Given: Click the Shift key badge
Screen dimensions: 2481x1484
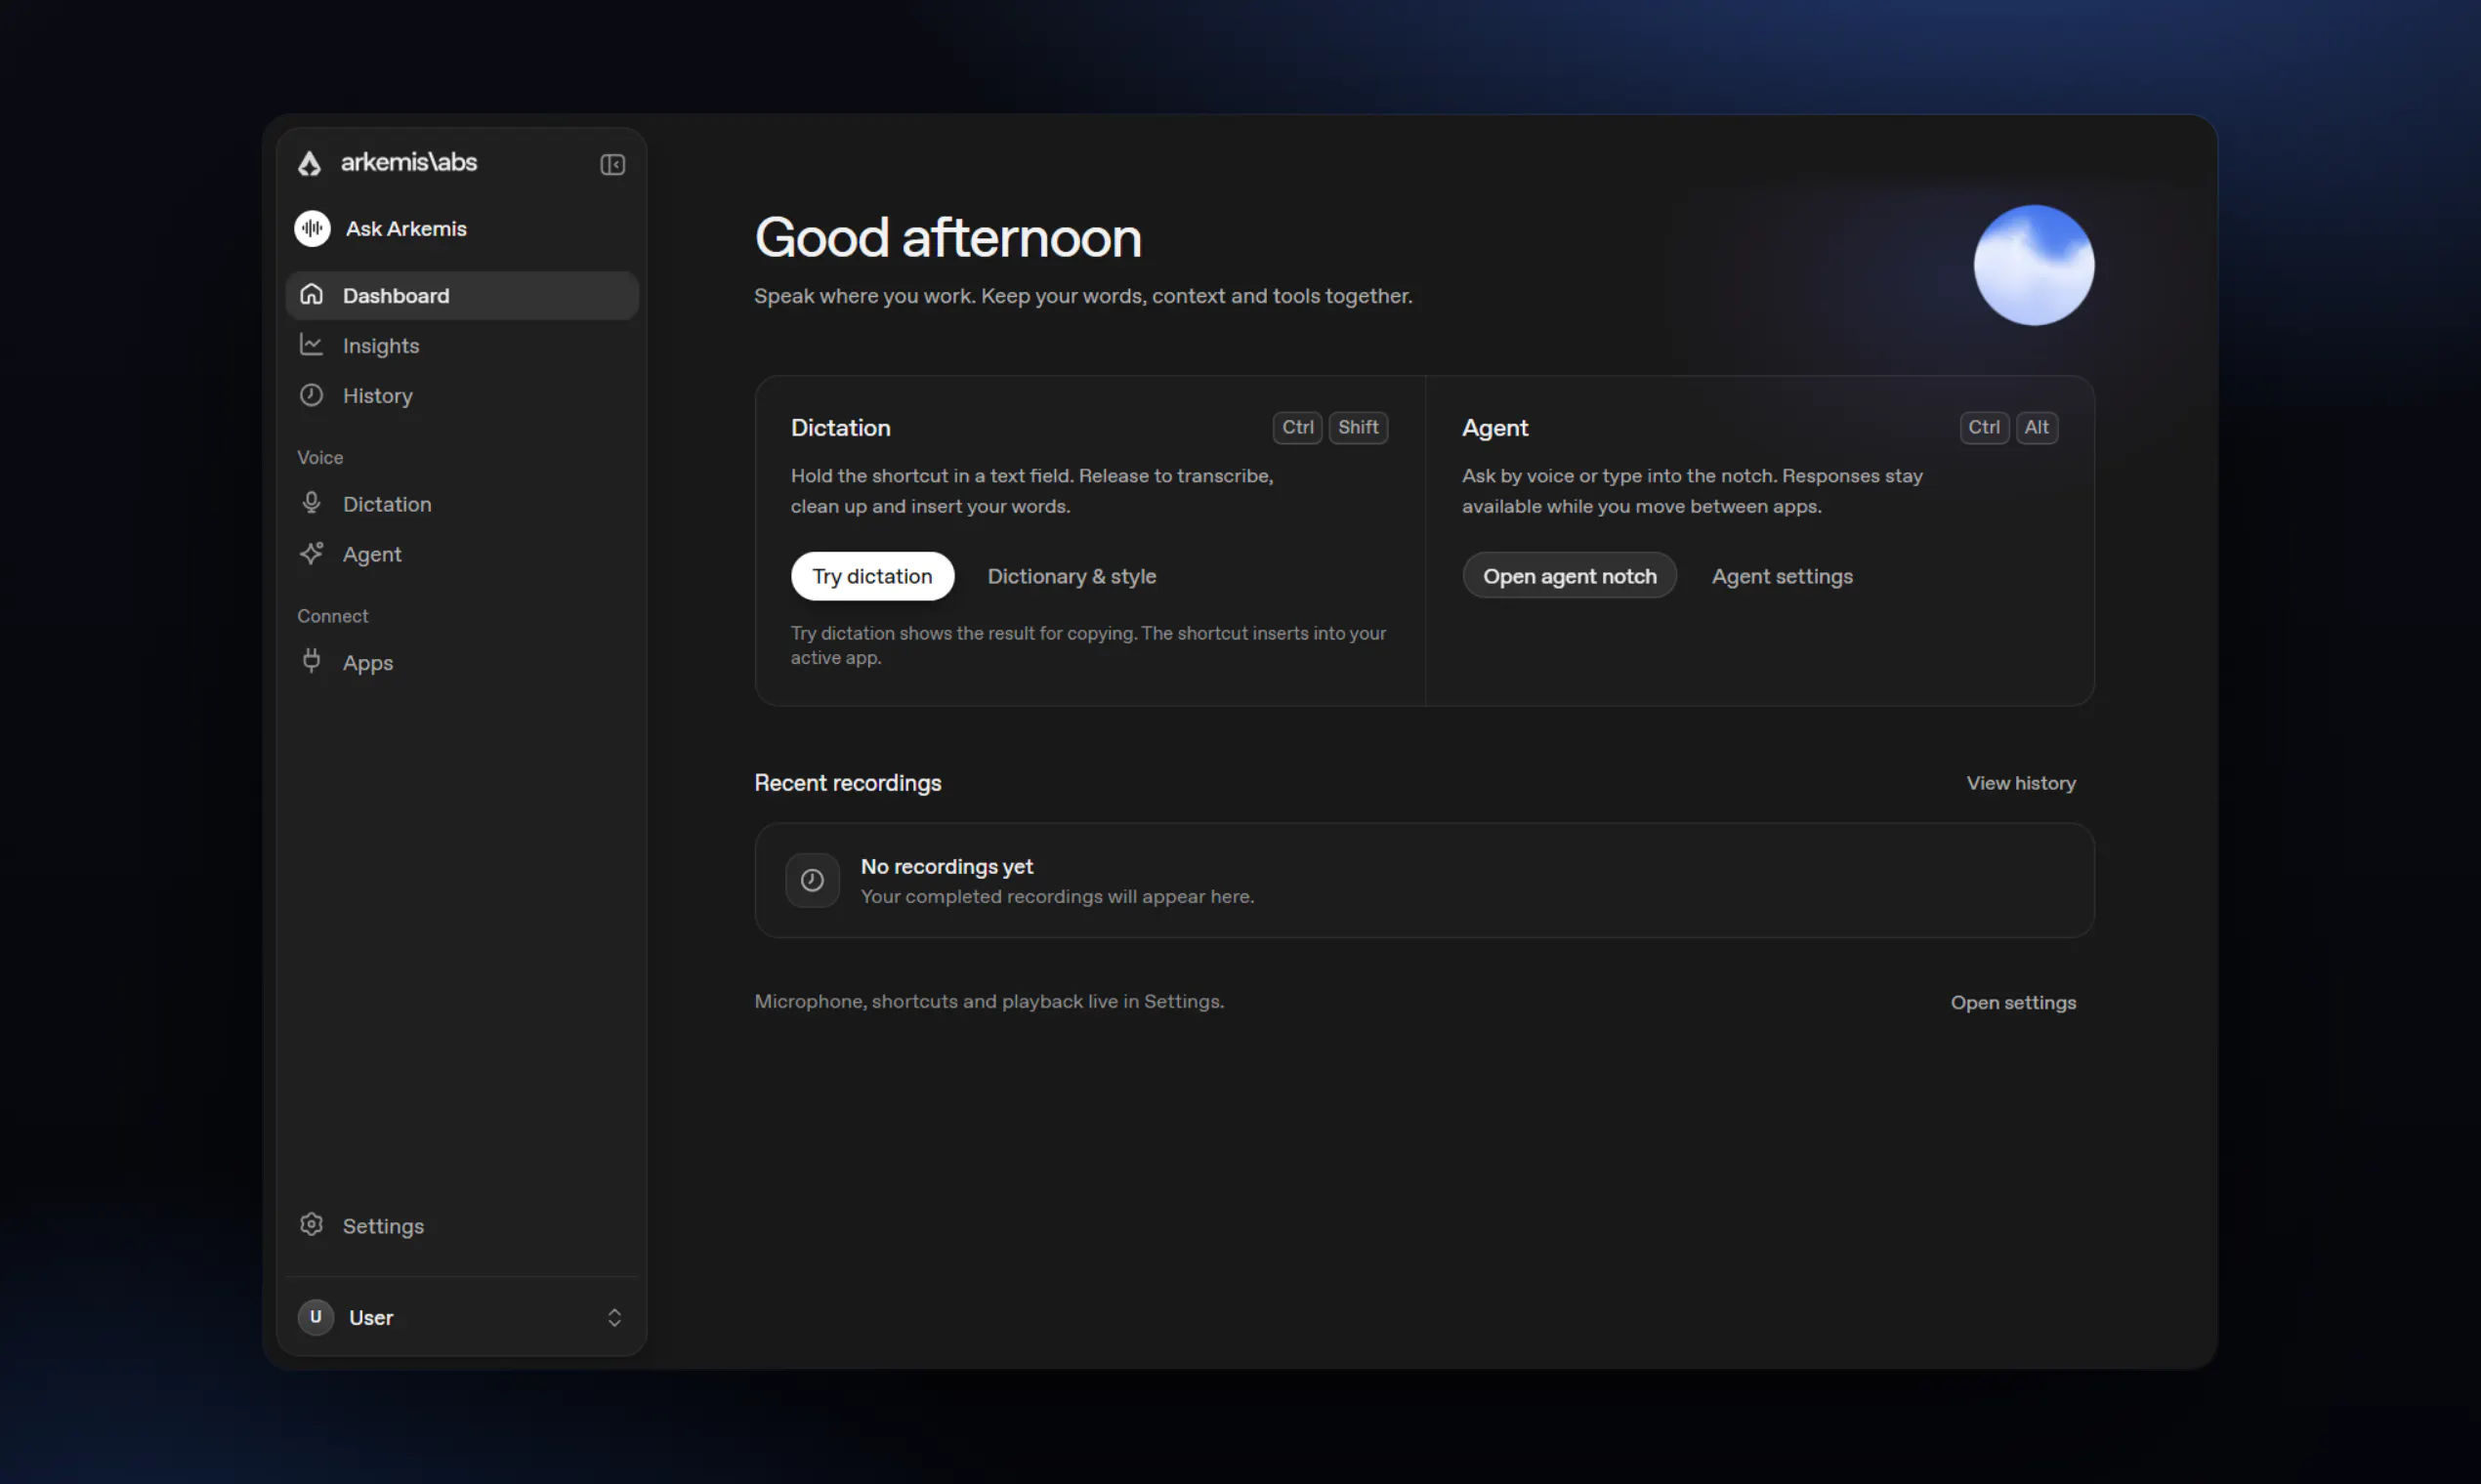Looking at the screenshot, I should pos(1359,428).
